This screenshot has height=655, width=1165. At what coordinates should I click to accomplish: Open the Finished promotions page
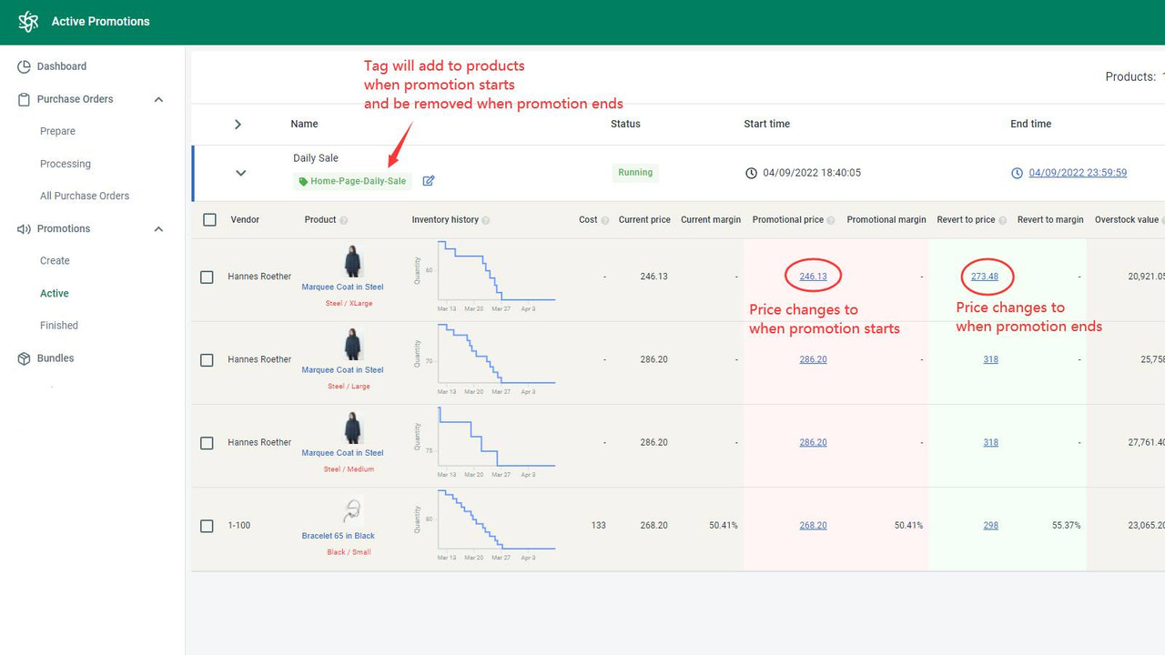tap(59, 325)
